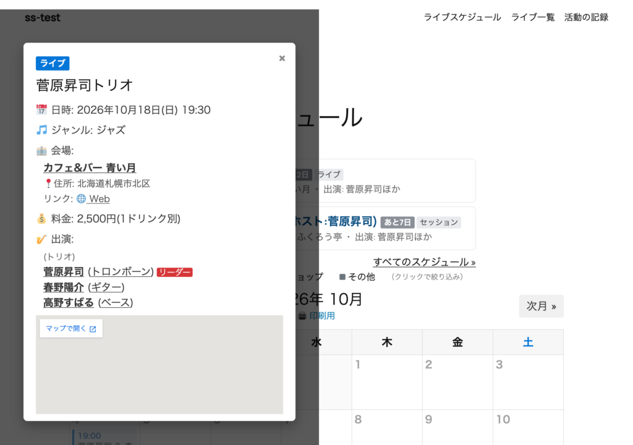Screen dimensions: 633x445
Task: Open 活動の記録 in top navigation
Action: click(586, 17)
